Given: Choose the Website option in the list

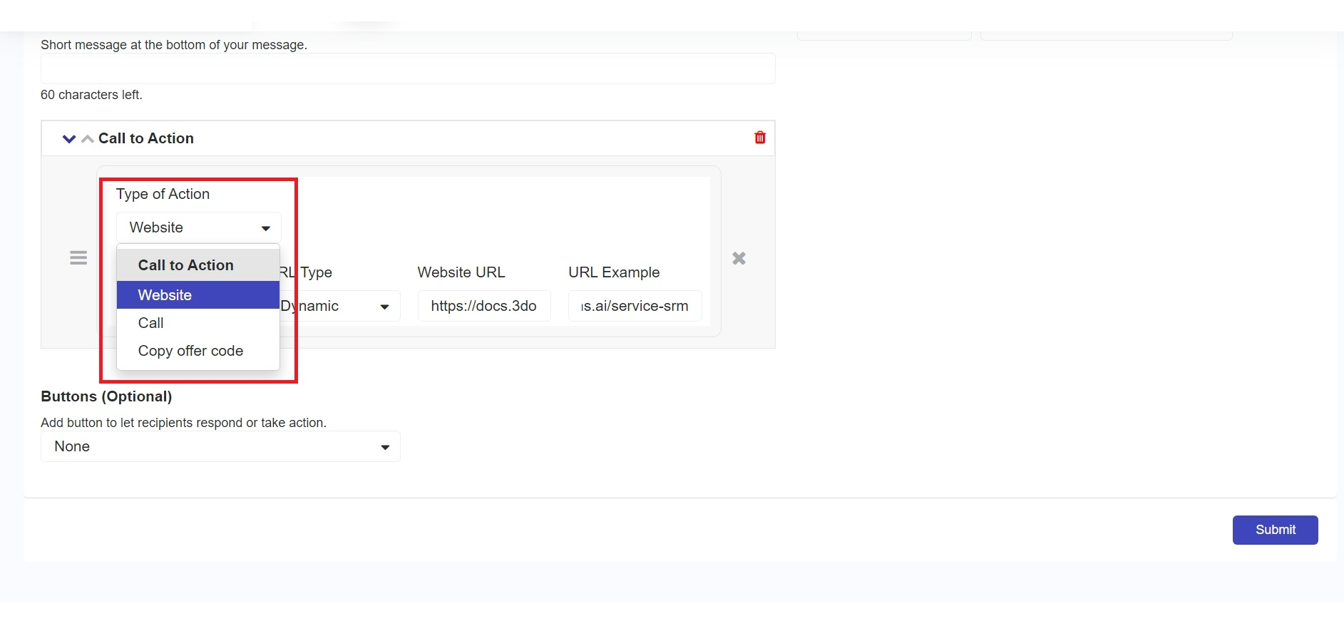Looking at the screenshot, I should (x=198, y=295).
